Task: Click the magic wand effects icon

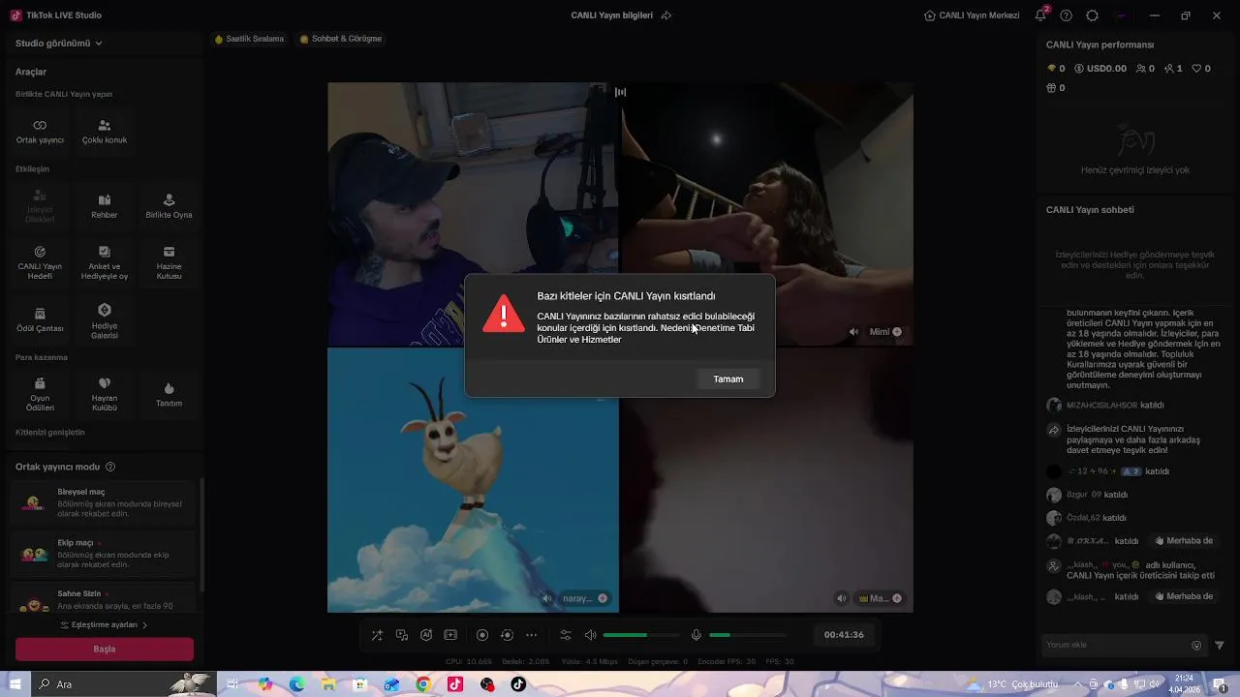Action: click(377, 635)
